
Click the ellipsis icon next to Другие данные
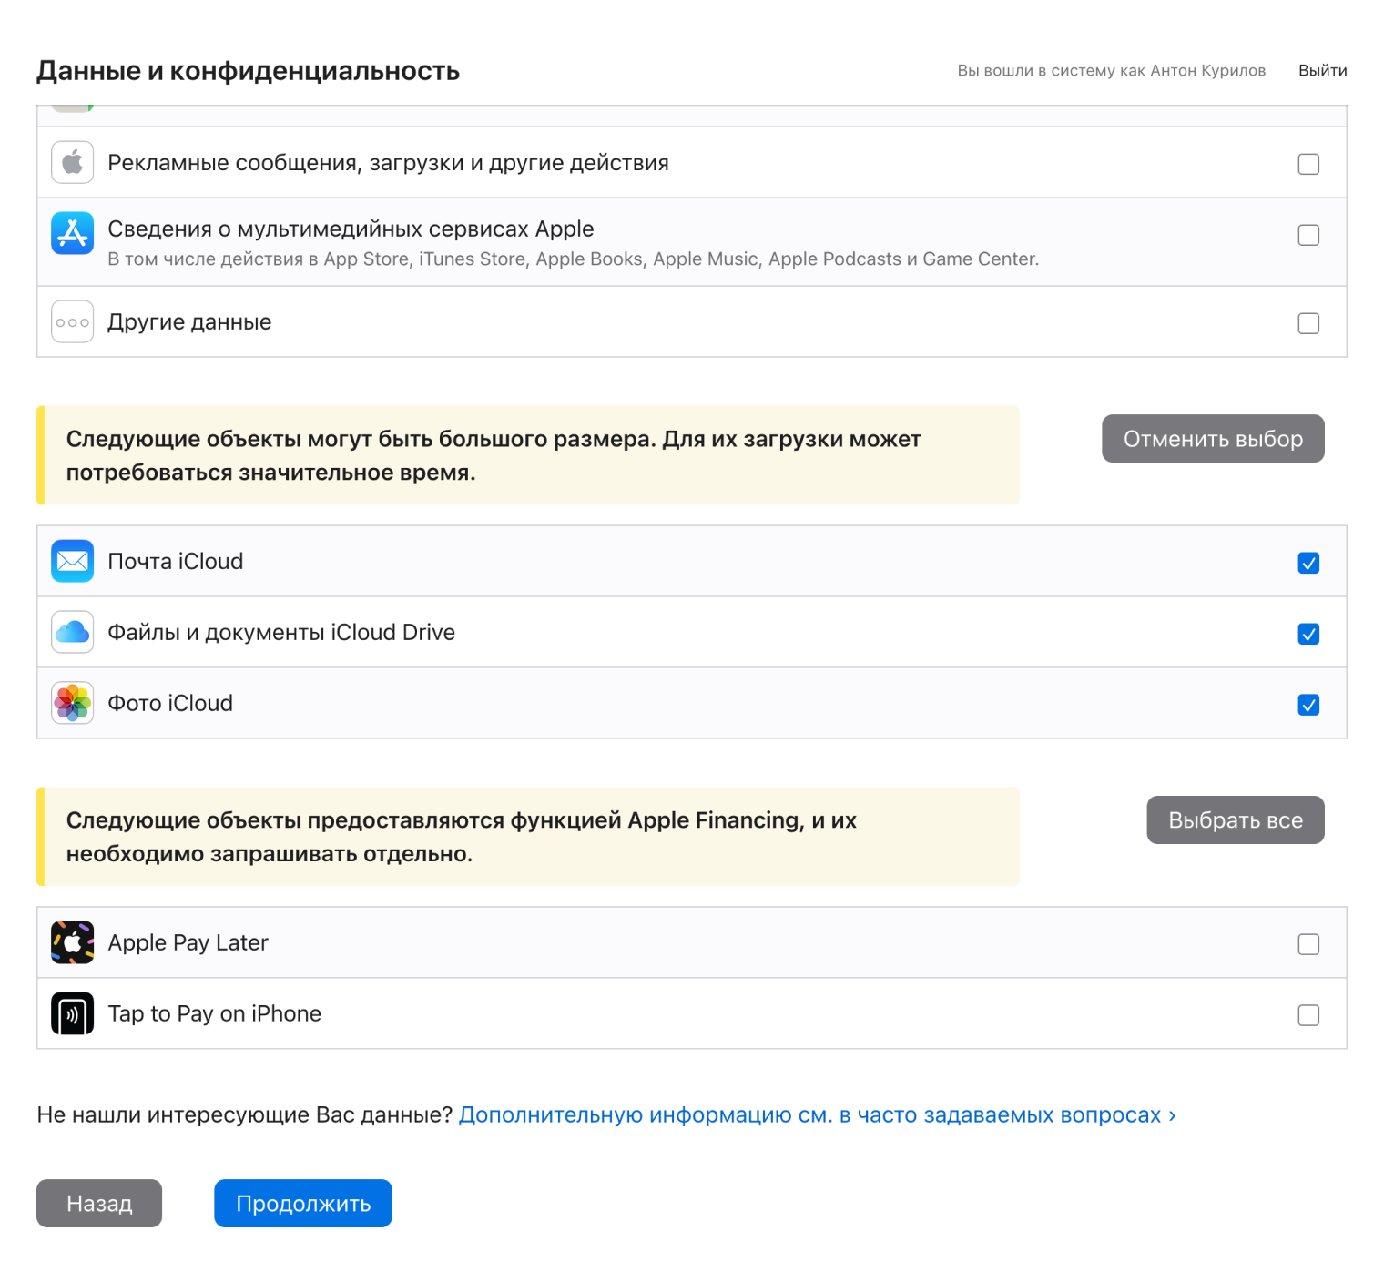click(72, 321)
